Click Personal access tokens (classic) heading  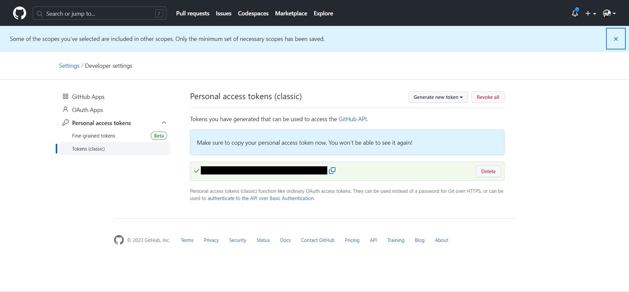246,97
